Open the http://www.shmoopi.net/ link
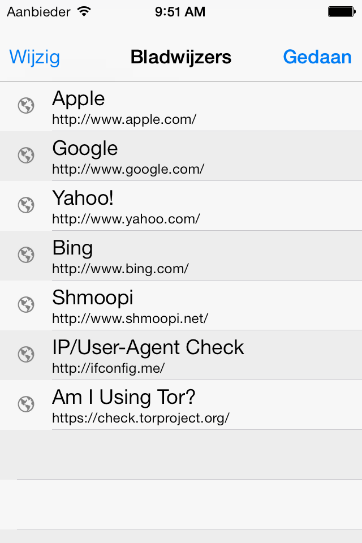This screenshot has height=543, width=362. click(130, 318)
